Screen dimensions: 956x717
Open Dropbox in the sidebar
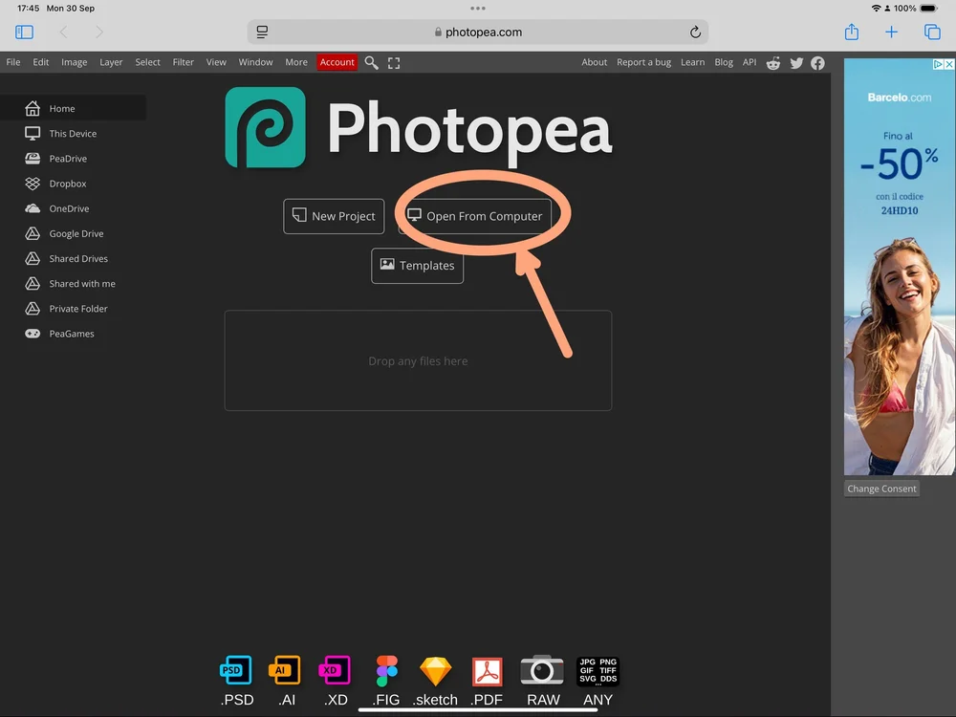pos(74,183)
